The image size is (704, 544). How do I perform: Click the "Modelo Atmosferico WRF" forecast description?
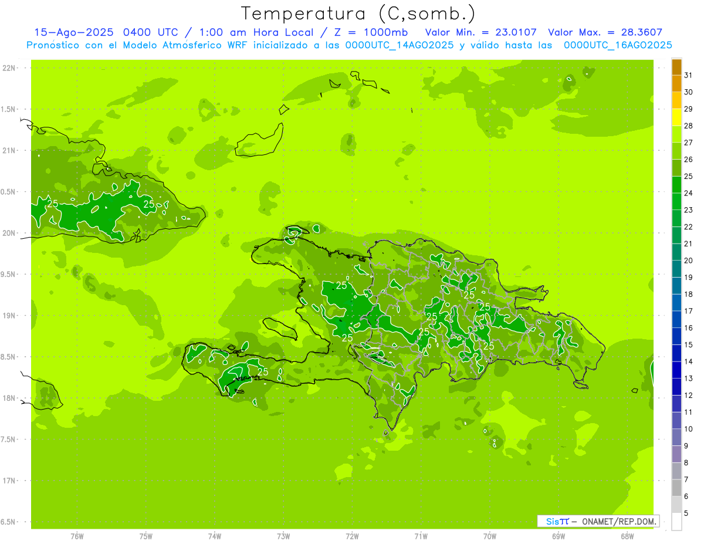point(175,45)
